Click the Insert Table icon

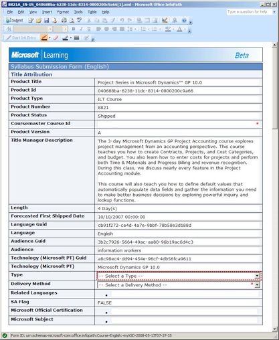147,21
